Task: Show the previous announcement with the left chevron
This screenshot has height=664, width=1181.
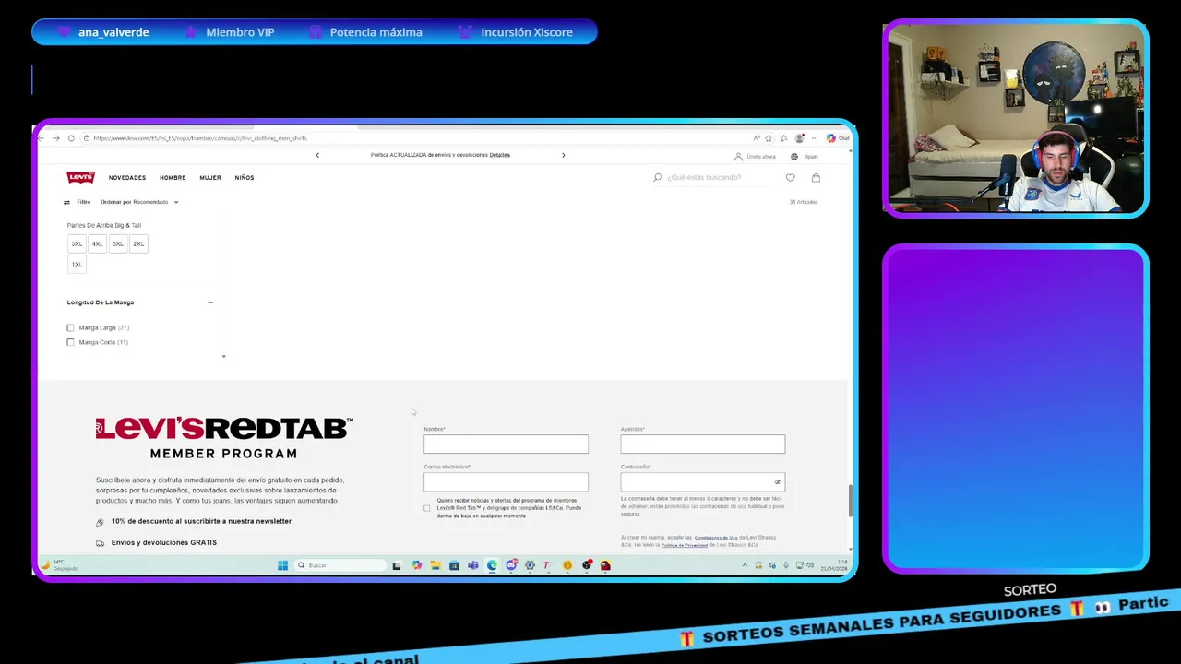Action: (x=317, y=155)
